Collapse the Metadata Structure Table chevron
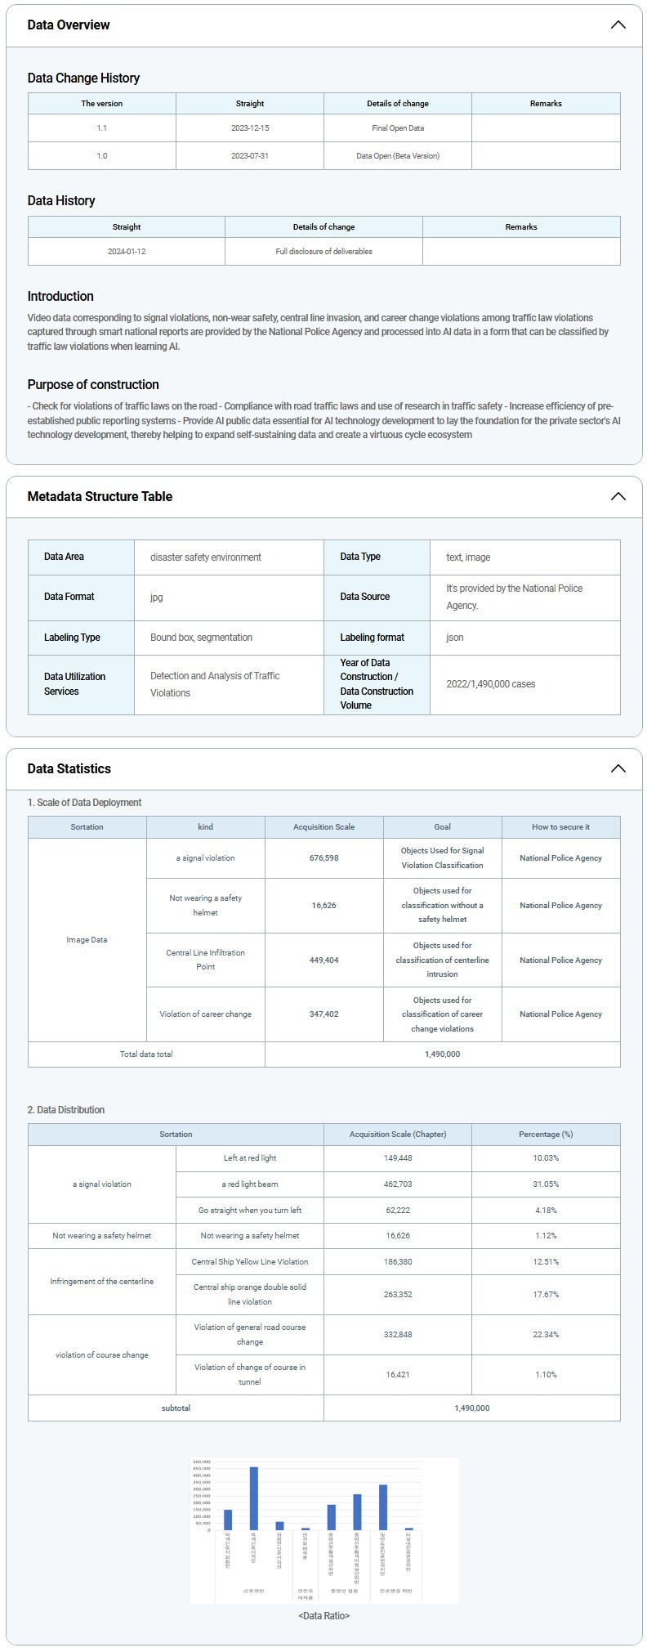The width and height of the screenshot is (647, 1652). pos(618,496)
